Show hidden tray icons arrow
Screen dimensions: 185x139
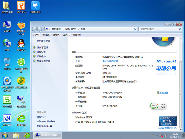pos(157,136)
